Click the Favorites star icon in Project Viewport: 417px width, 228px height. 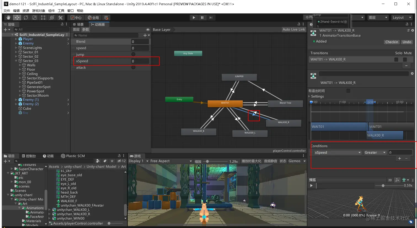pos(112,161)
